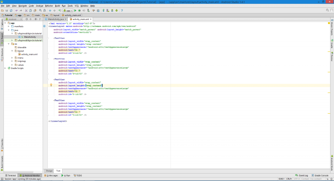The width and height of the screenshot is (334, 181).
Task: Click the Open folder toolbar icon
Action: (3, 10)
